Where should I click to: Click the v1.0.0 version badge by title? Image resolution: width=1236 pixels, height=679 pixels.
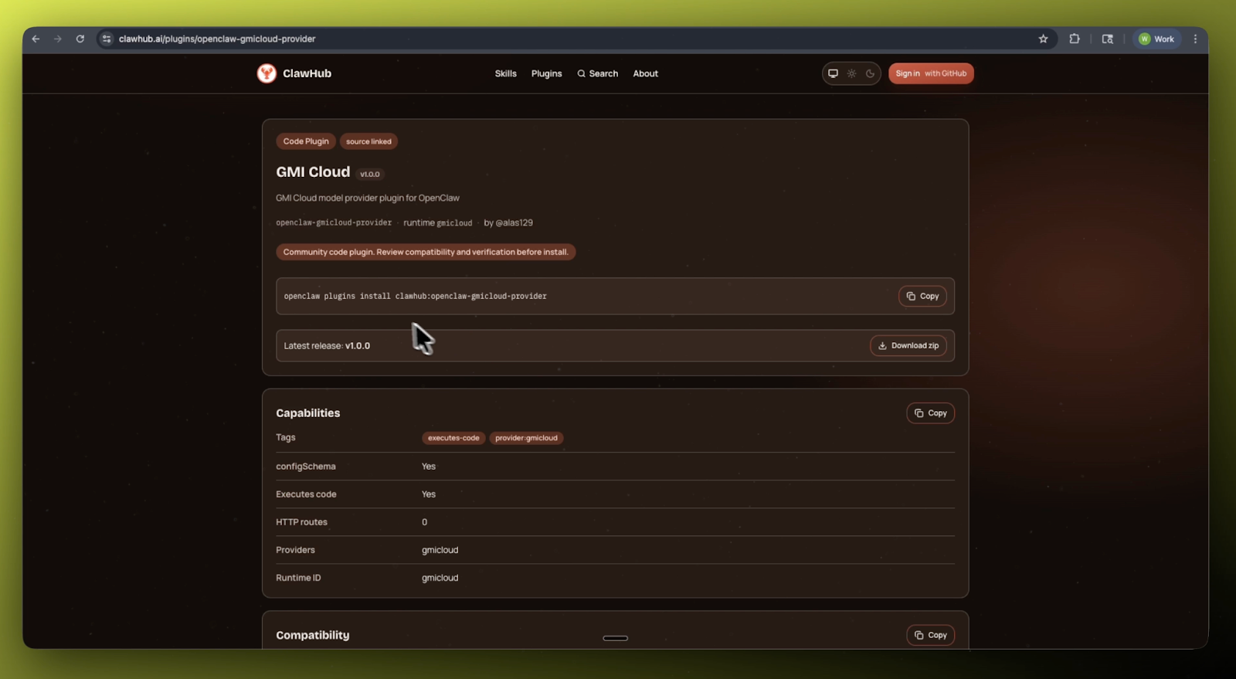[370, 174]
